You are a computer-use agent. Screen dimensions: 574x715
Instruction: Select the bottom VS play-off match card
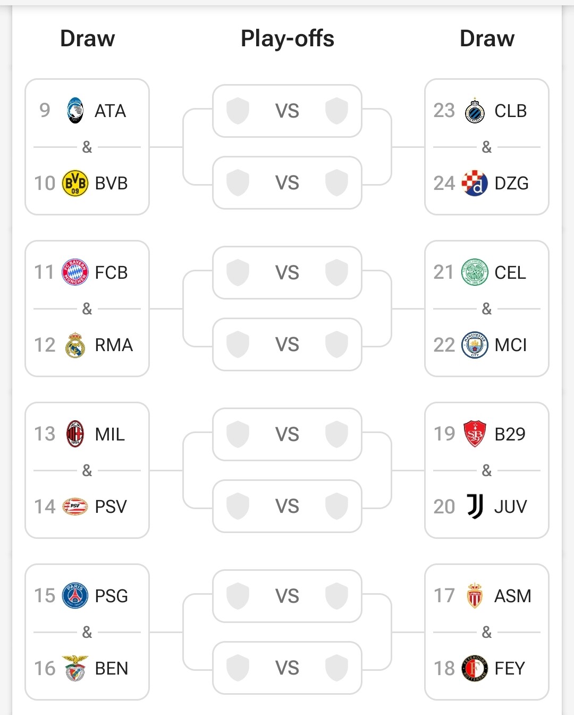(x=287, y=668)
